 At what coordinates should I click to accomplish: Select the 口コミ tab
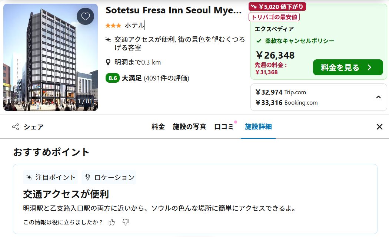pos(224,127)
